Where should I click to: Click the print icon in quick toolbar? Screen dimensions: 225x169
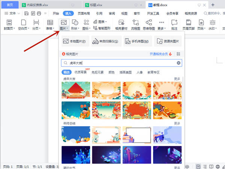39,14
